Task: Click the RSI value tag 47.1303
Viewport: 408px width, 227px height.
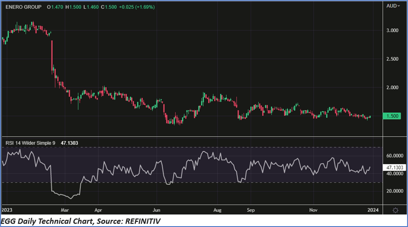Action: point(395,167)
